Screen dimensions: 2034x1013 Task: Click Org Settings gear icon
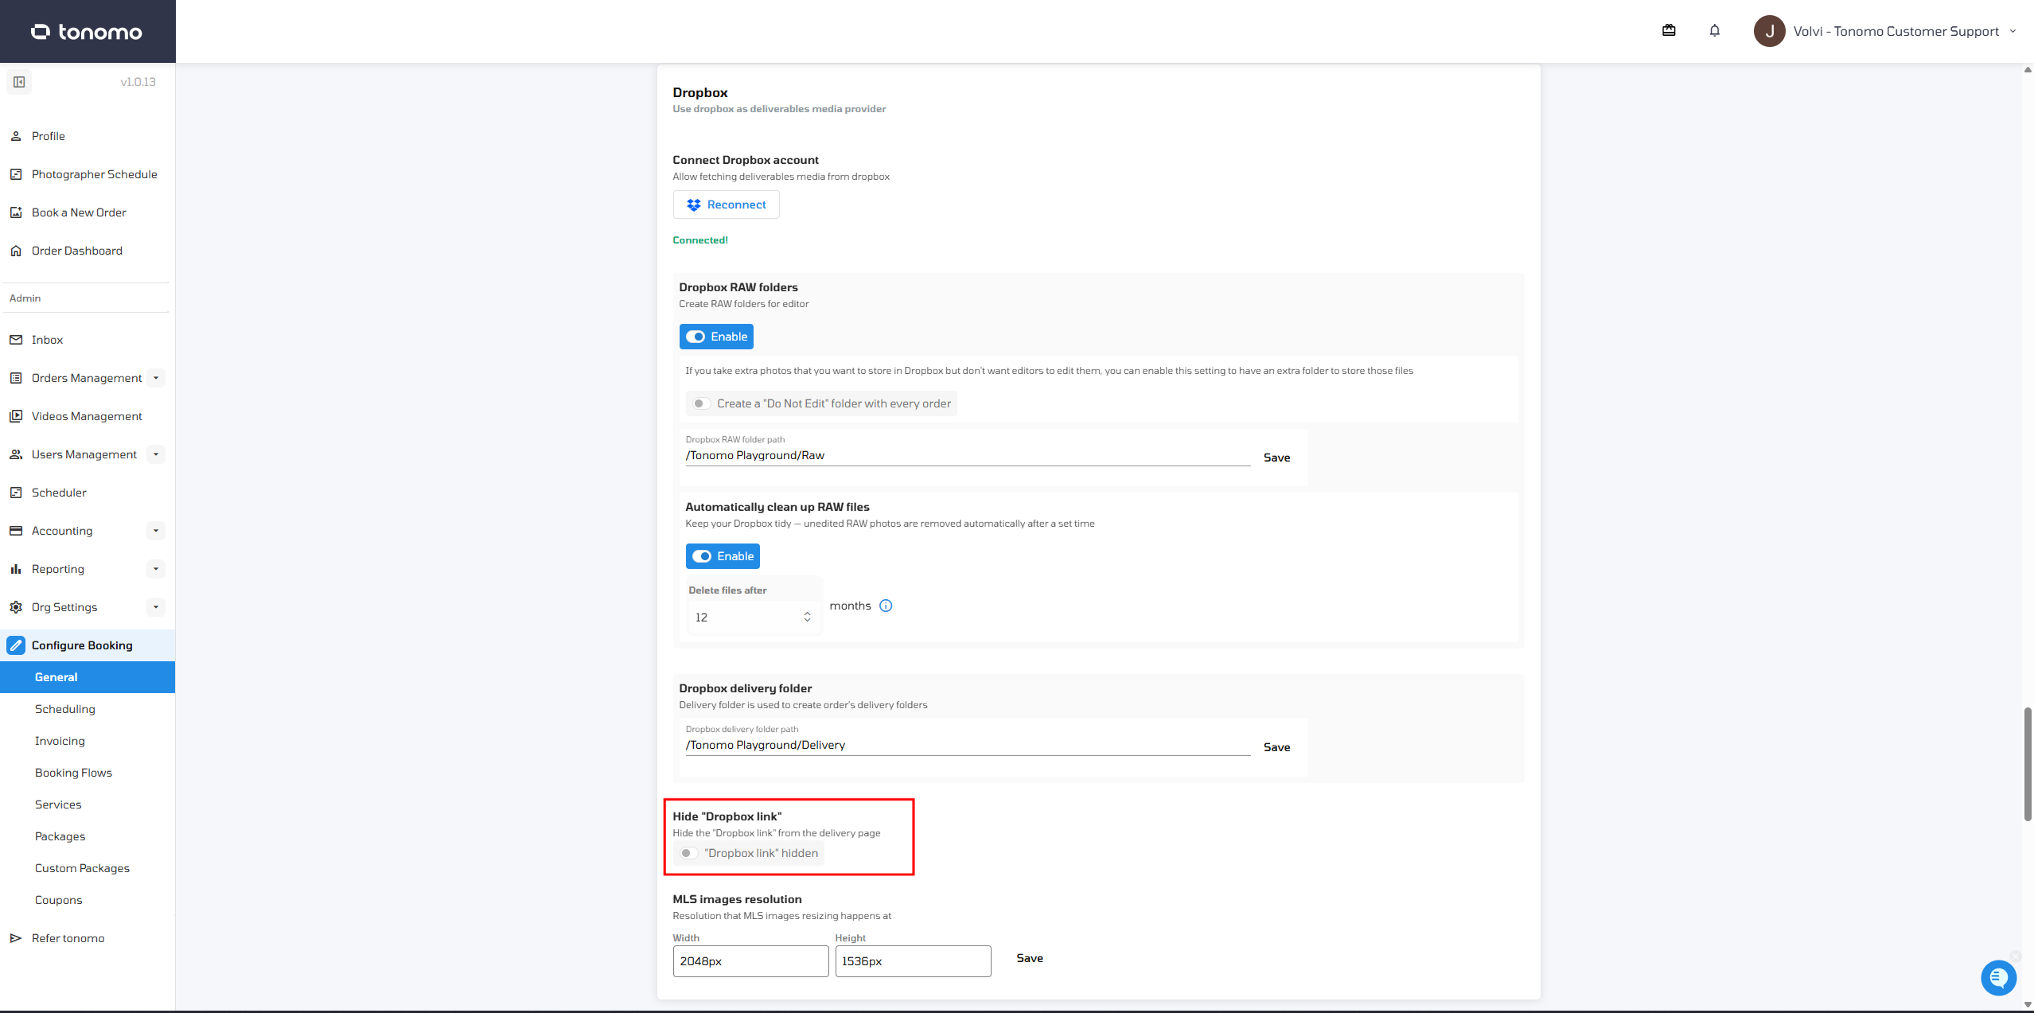[16, 607]
